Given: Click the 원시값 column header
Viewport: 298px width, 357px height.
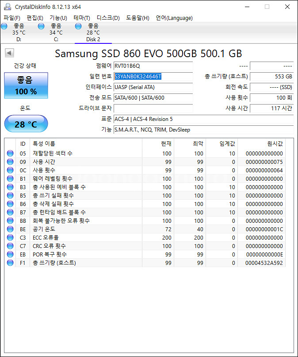Looking at the screenshot, I should [x=262, y=144].
